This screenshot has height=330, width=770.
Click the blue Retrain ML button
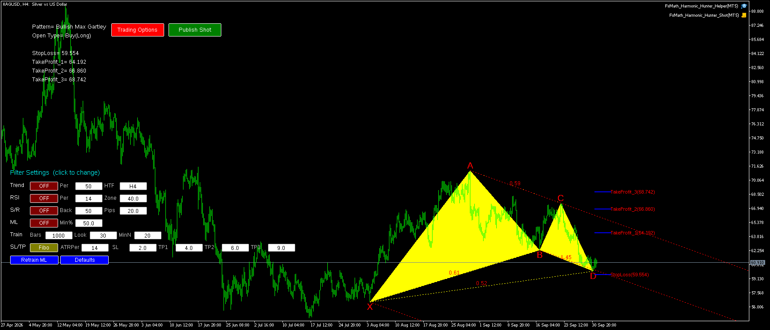pyautogui.click(x=34, y=260)
